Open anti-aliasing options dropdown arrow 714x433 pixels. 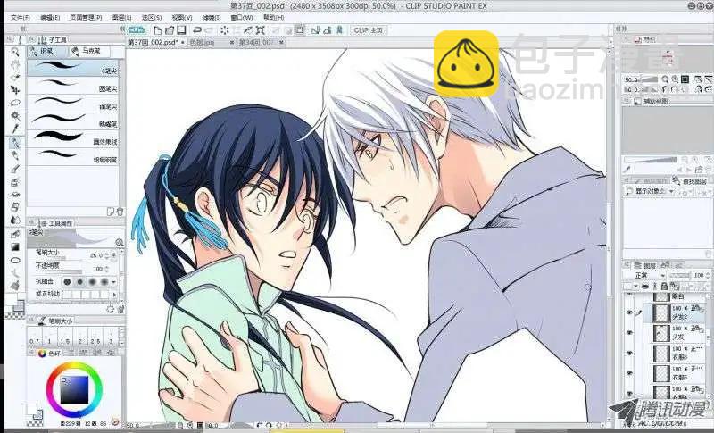click(x=114, y=282)
